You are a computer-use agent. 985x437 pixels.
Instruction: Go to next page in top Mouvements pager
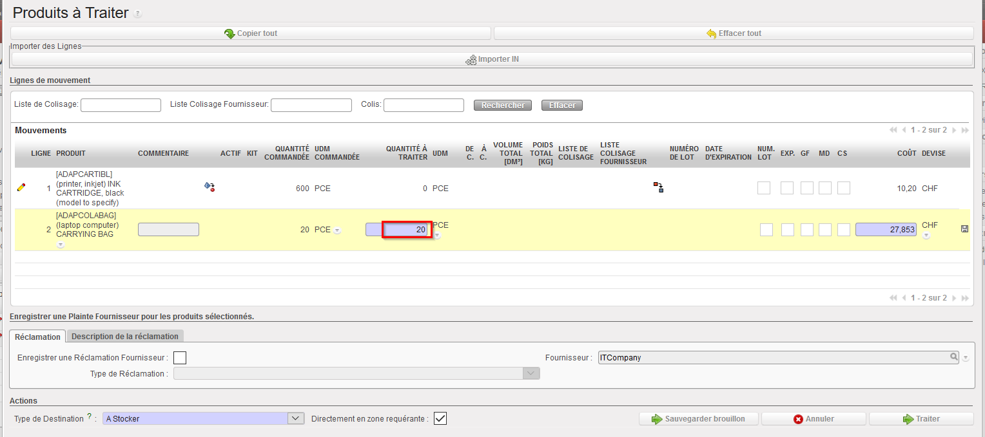click(x=954, y=130)
